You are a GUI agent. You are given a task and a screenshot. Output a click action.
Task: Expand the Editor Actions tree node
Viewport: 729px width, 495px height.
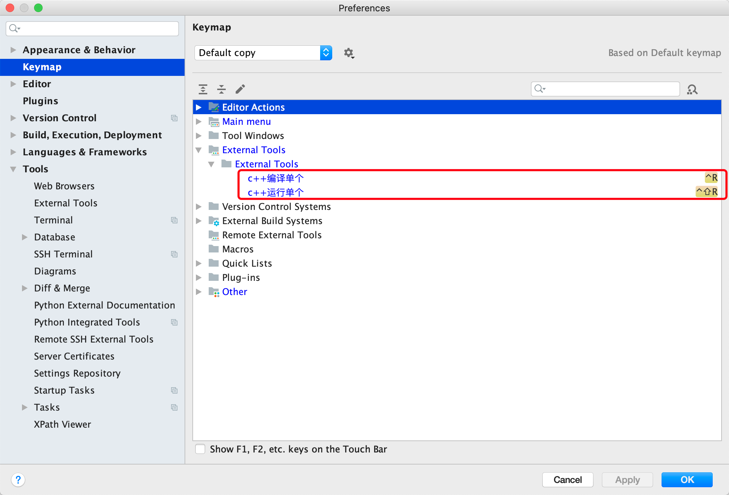click(199, 107)
